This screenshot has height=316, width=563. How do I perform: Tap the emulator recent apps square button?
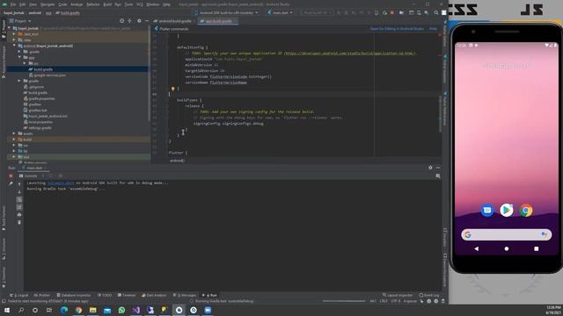click(536, 248)
